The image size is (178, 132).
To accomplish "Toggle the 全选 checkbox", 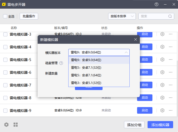I will pos(5,16).
